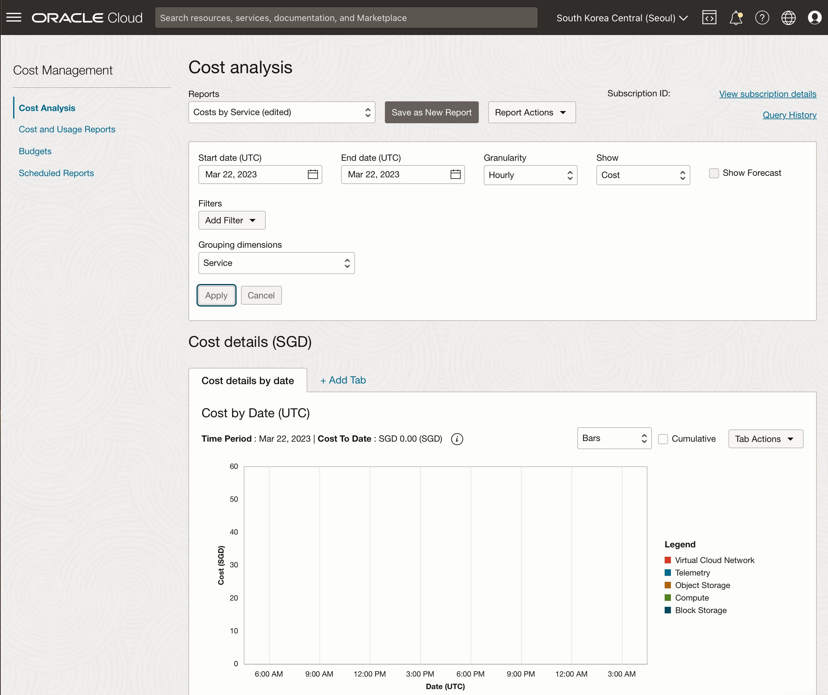Toggle the Cumulative checkbox
Viewport: 828px width, 695px height.
[663, 439]
